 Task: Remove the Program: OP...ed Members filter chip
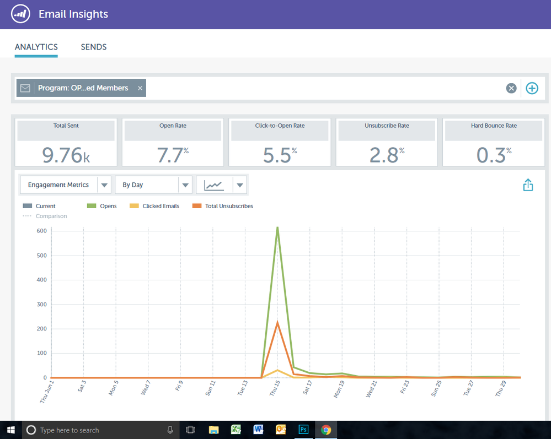pyautogui.click(x=140, y=88)
